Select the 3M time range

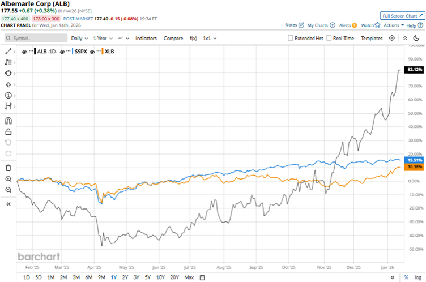tap(76, 277)
